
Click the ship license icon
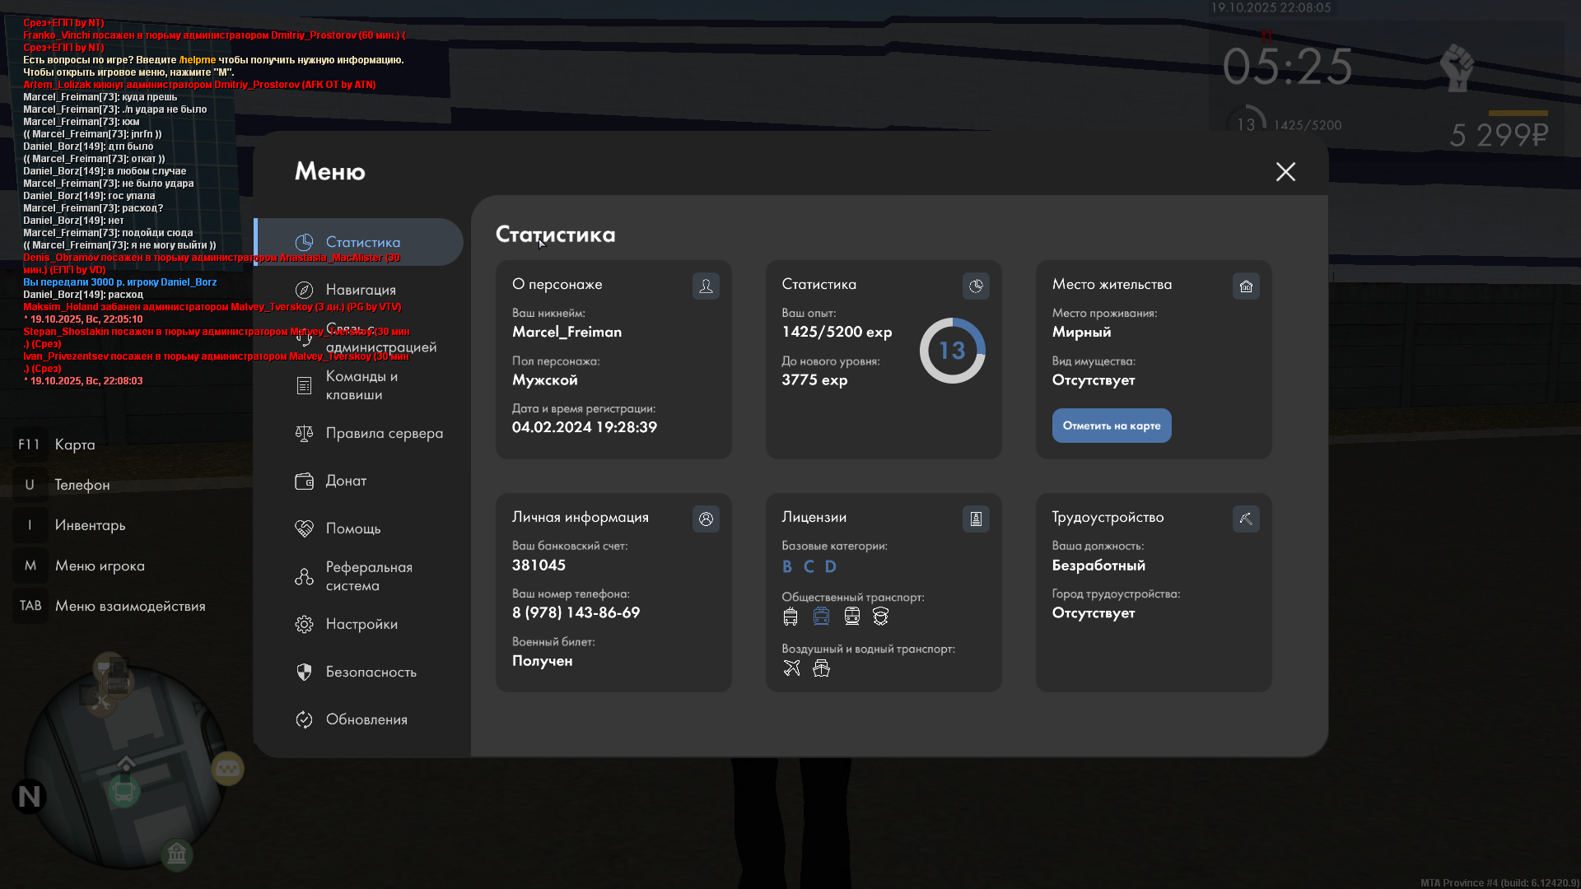[821, 668]
